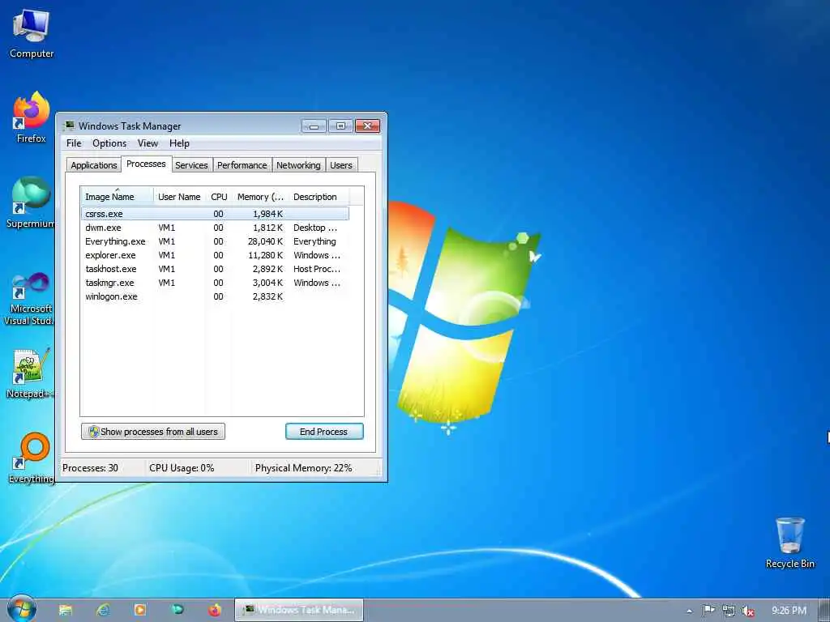The image size is (830, 622).
Task: Click the network tray icon
Action: click(729, 611)
